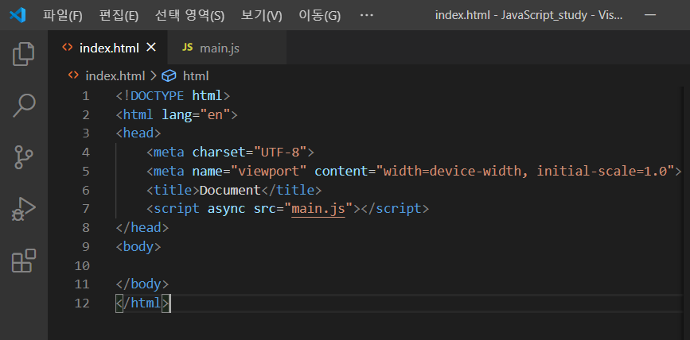Click the opening head tag on line 3
690x340 pixels.
click(138, 133)
